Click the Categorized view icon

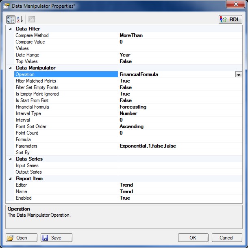tap(11, 19)
